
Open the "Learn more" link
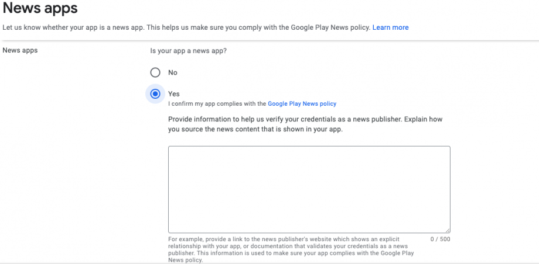390,27
